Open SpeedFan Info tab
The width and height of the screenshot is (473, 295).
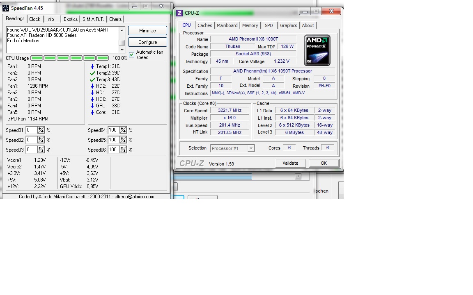51,19
